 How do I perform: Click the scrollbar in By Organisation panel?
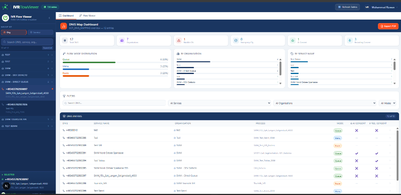pos(280,68)
